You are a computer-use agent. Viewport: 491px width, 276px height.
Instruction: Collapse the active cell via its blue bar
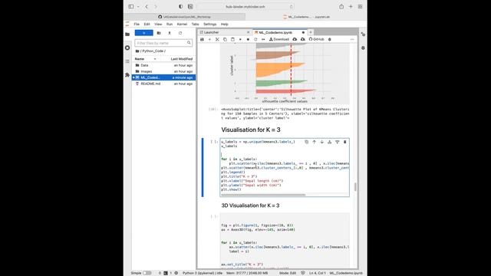click(203, 167)
